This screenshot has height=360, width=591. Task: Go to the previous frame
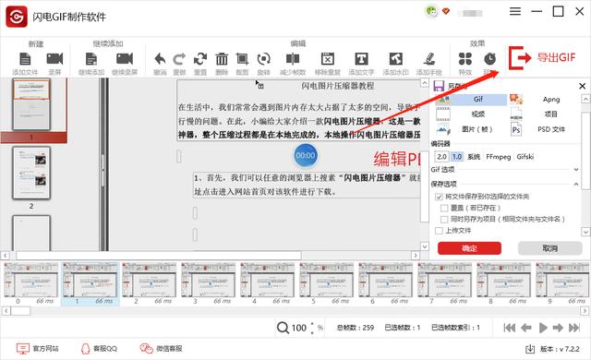click(525, 328)
